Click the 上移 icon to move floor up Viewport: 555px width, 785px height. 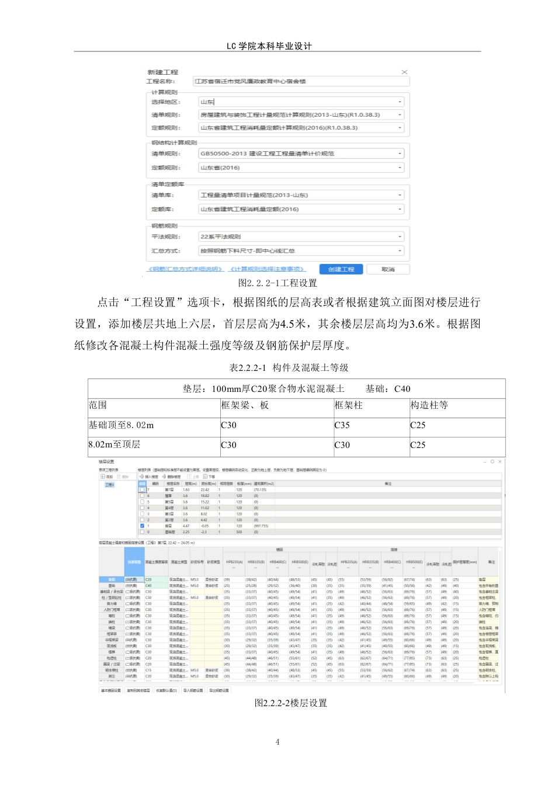click(x=189, y=475)
